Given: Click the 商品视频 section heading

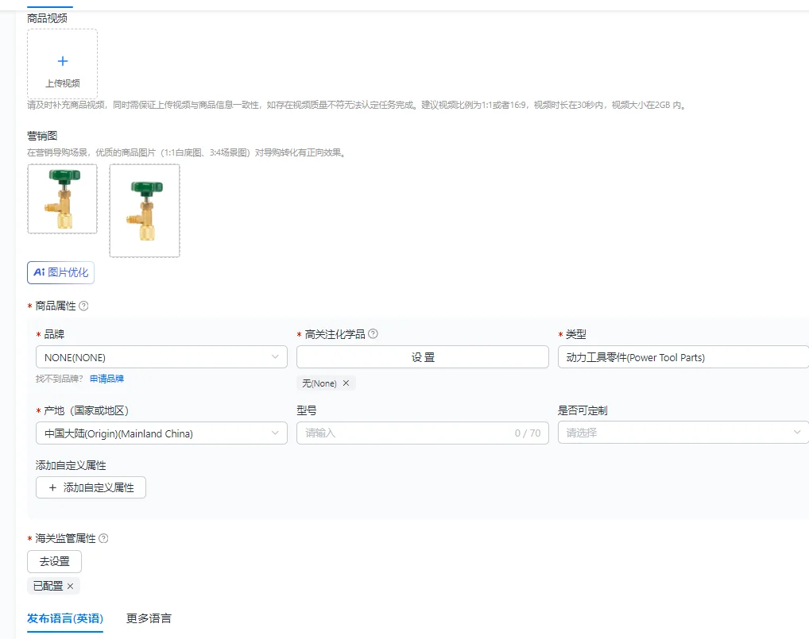Looking at the screenshot, I should (x=47, y=18).
